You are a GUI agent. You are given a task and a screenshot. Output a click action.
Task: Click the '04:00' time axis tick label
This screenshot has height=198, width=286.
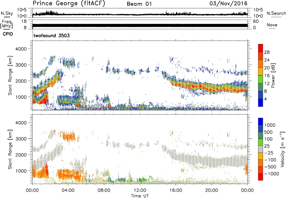point(68,190)
